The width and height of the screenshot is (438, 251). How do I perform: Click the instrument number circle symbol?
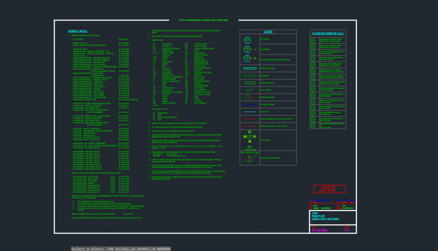tap(249, 97)
